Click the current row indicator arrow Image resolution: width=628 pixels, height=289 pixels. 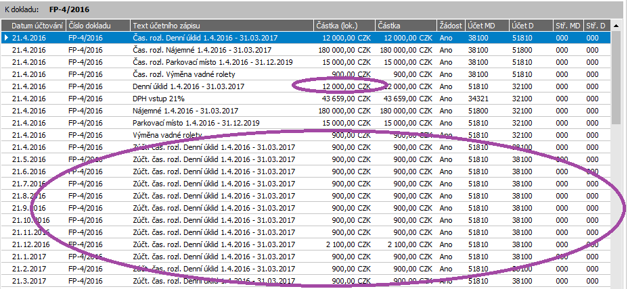(x=6, y=38)
